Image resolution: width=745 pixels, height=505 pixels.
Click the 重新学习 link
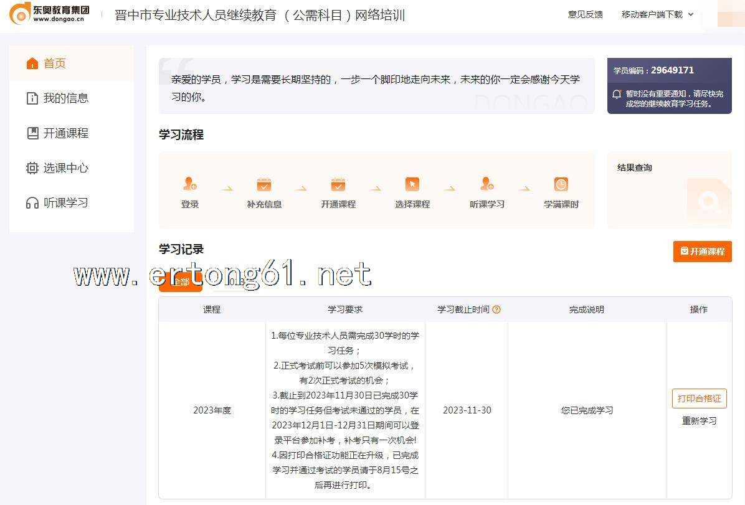point(699,421)
